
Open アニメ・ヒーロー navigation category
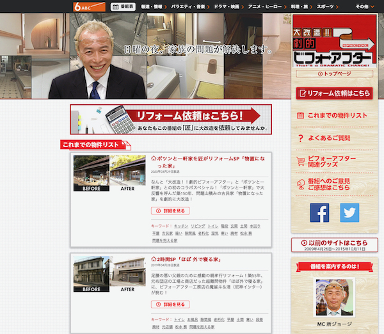click(x=267, y=6)
